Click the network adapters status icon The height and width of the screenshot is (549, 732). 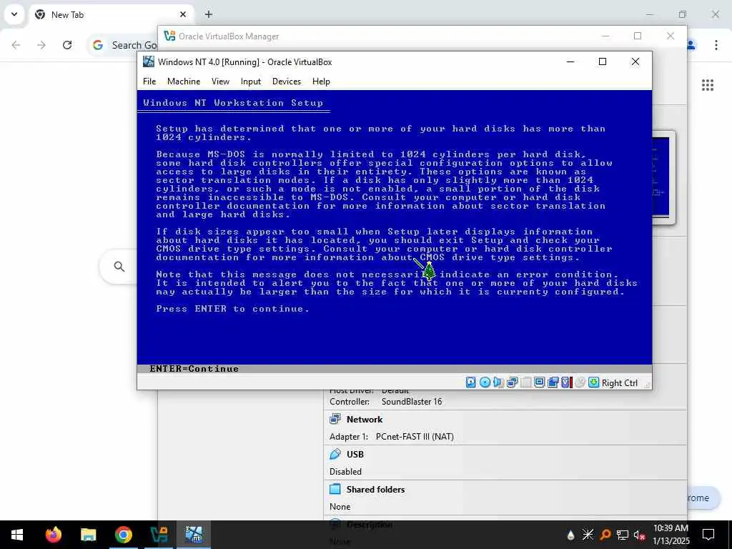512,383
